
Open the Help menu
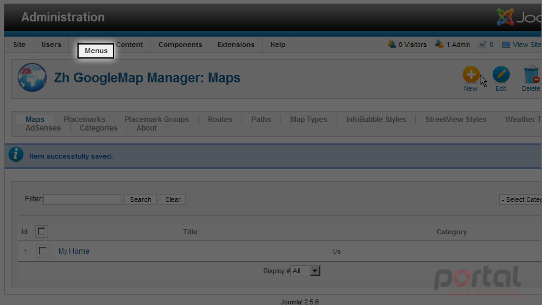tap(278, 45)
